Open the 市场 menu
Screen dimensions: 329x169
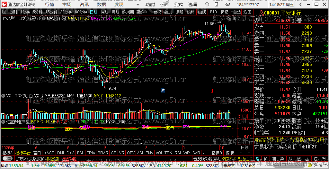click(x=67, y=4)
